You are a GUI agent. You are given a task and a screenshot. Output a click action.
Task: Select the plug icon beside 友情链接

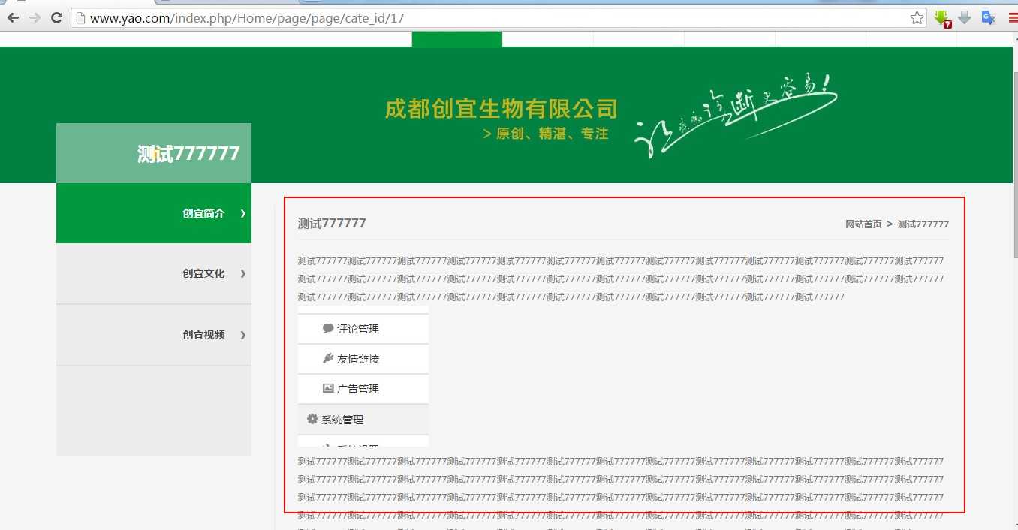(328, 358)
